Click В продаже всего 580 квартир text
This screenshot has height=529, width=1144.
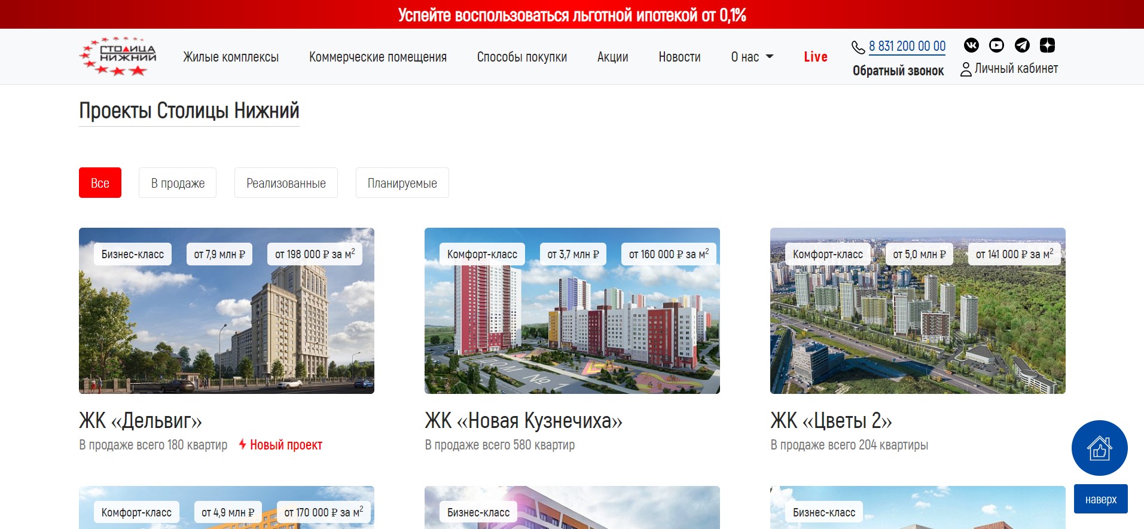tap(500, 445)
